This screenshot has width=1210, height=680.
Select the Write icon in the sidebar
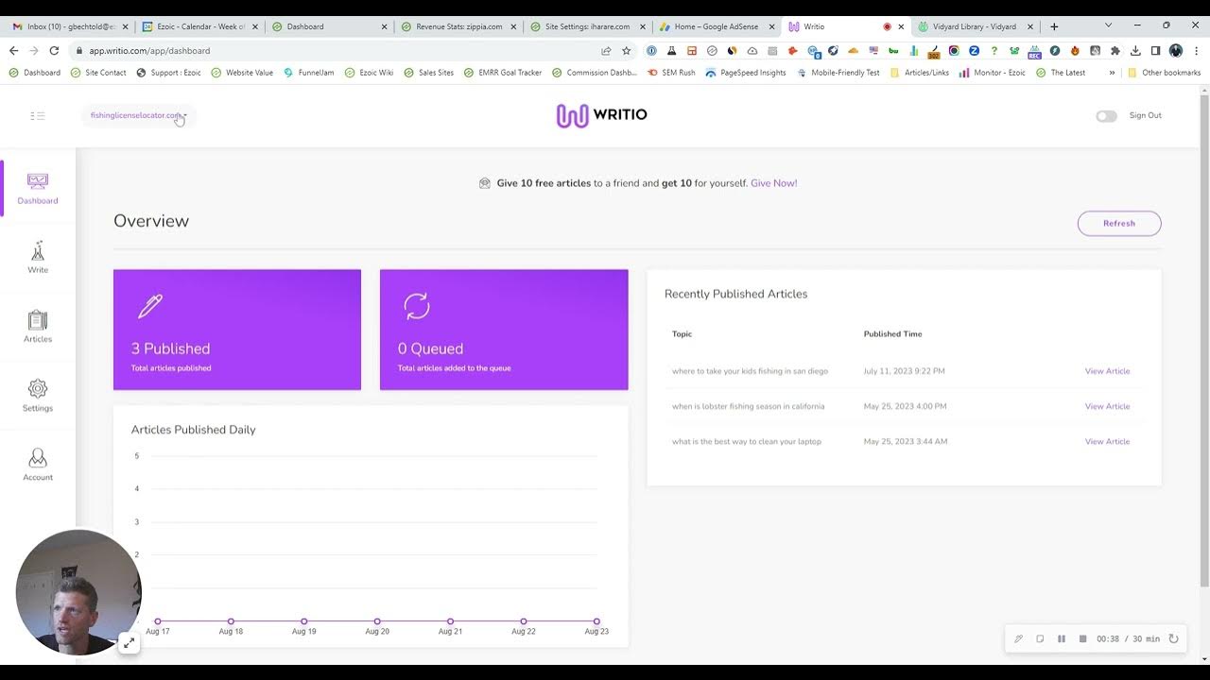coord(38,257)
